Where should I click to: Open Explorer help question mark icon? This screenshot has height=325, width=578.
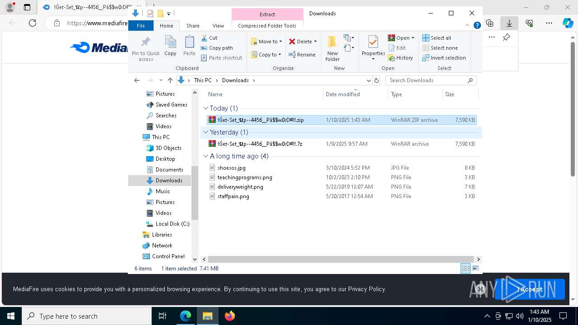pos(477,26)
